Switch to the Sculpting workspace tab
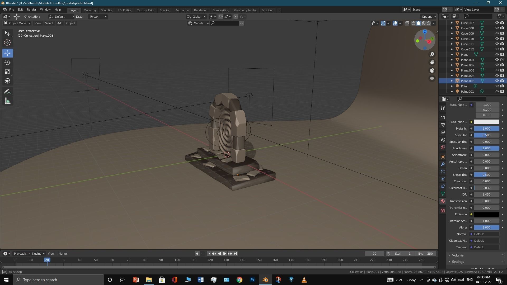Viewport: 507px width, 285px height. tap(107, 10)
